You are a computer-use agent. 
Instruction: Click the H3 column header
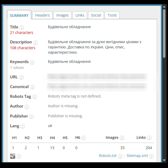point(40,138)
